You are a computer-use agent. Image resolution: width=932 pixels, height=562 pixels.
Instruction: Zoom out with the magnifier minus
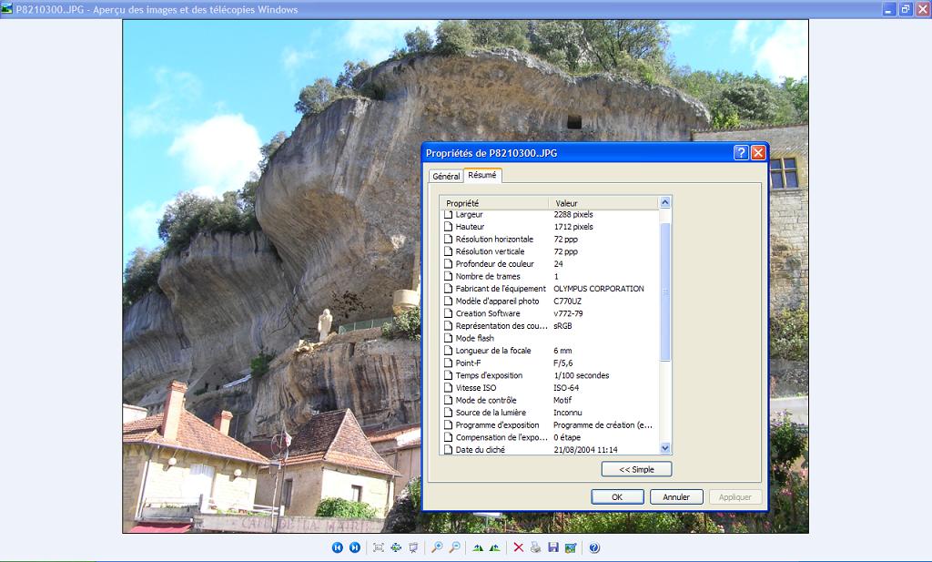click(x=454, y=547)
